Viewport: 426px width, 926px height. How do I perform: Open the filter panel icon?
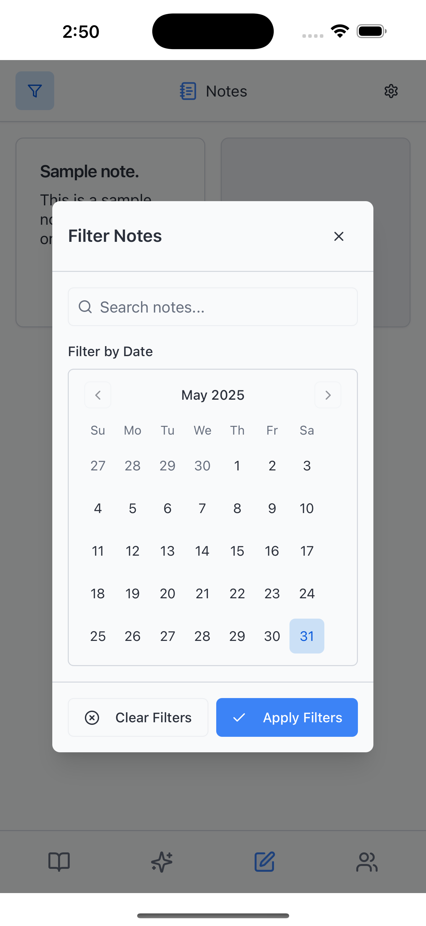(35, 91)
